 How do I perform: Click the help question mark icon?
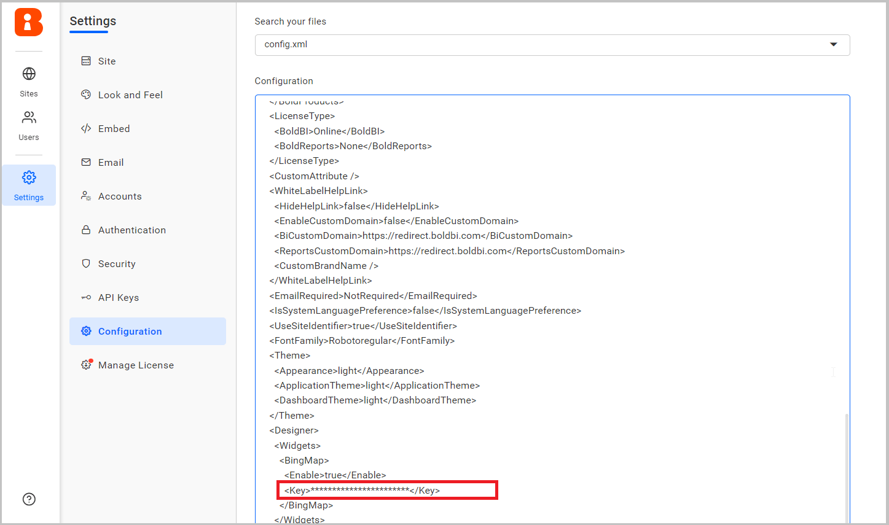pos(28,499)
